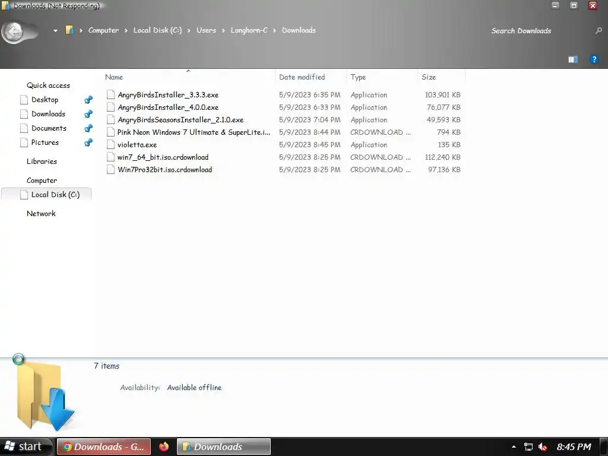Launch Firefox from the taskbar
This screenshot has height=456, width=608.
pos(164,446)
